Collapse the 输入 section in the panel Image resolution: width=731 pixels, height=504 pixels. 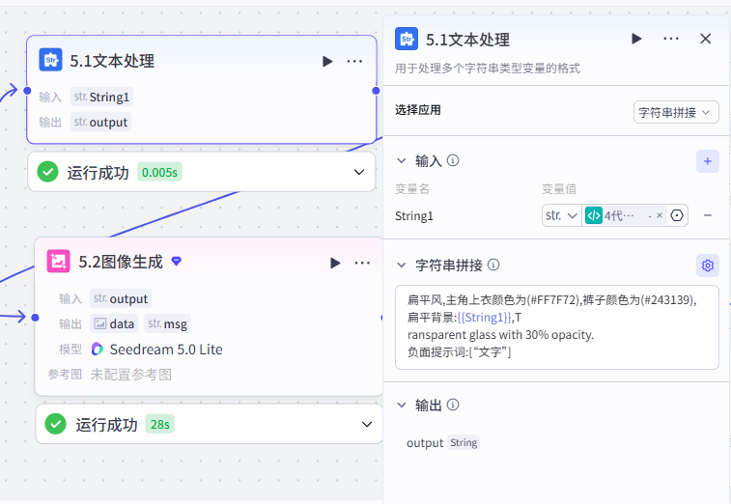pos(402,161)
